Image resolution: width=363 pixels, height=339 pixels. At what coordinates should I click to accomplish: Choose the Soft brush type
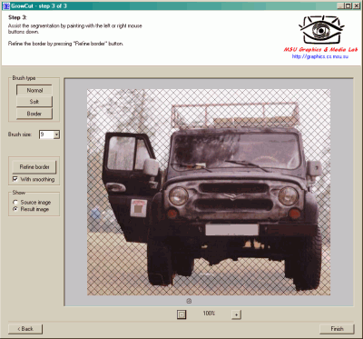34,102
